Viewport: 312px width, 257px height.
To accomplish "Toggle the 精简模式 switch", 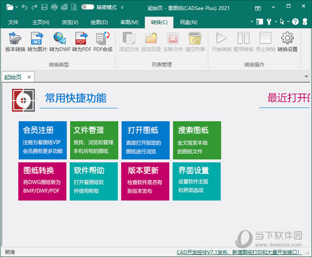I will click(x=88, y=7).
